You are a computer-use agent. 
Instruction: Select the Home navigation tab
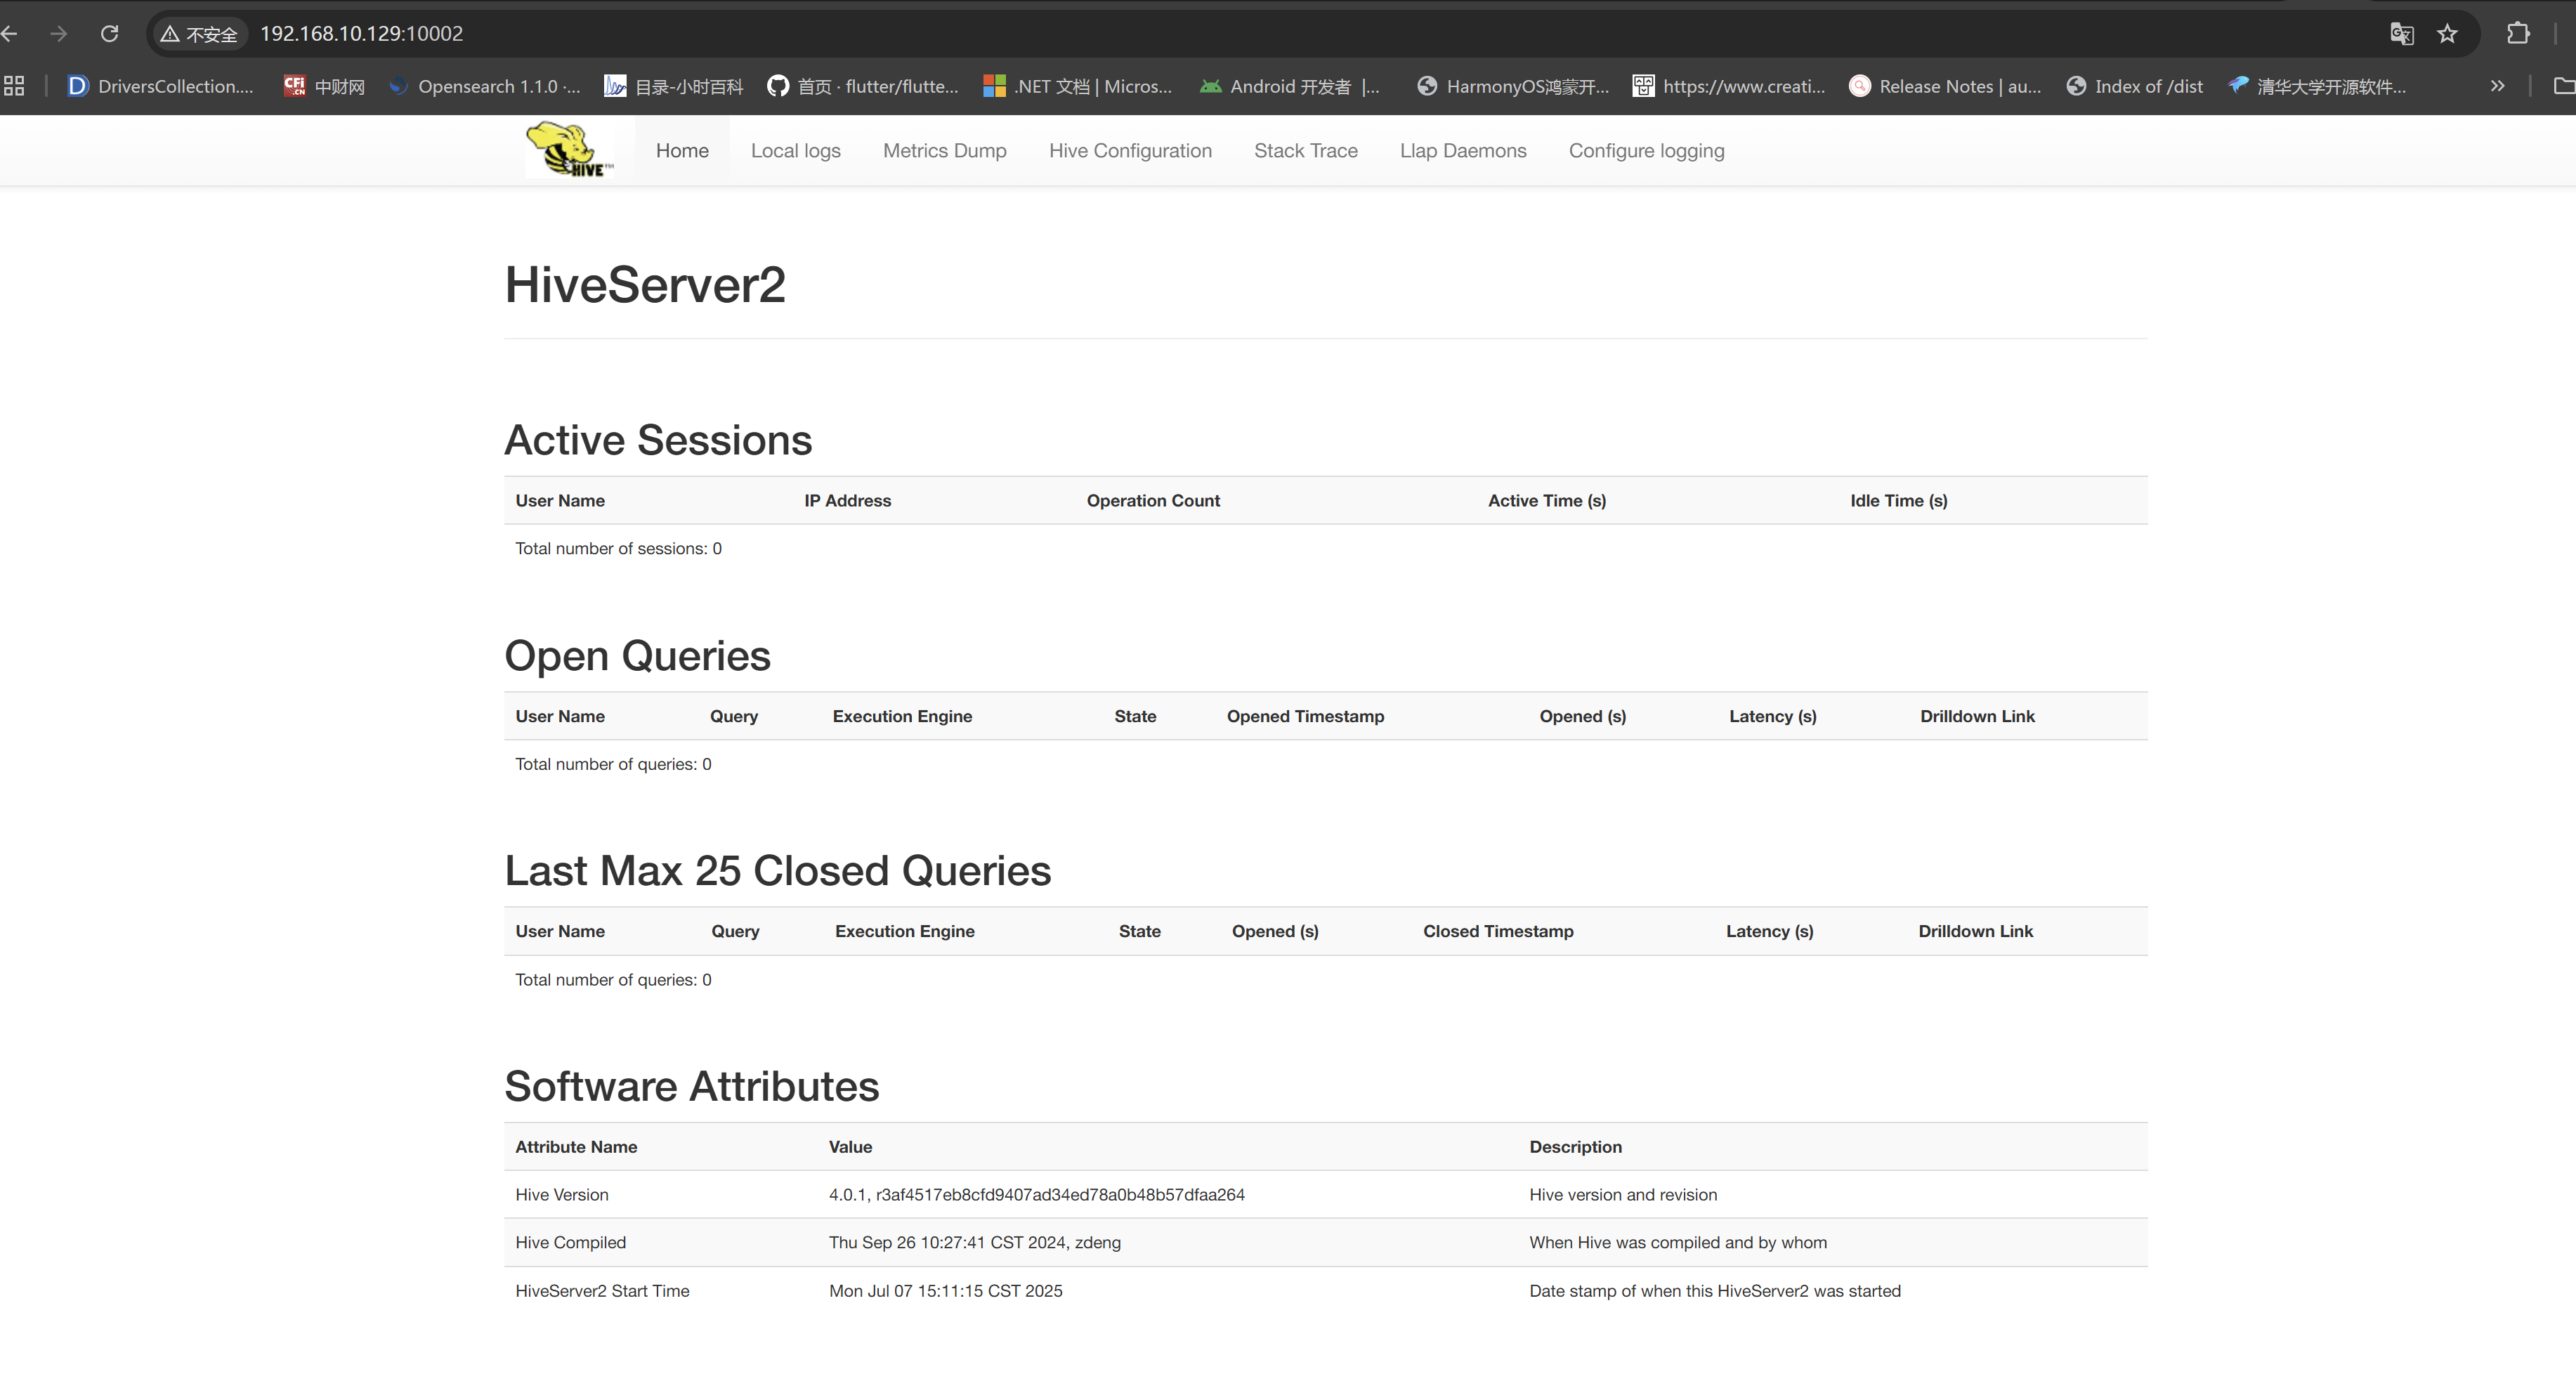click(x=682, y=150)
